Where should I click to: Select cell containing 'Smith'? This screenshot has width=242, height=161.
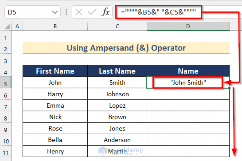117,83
